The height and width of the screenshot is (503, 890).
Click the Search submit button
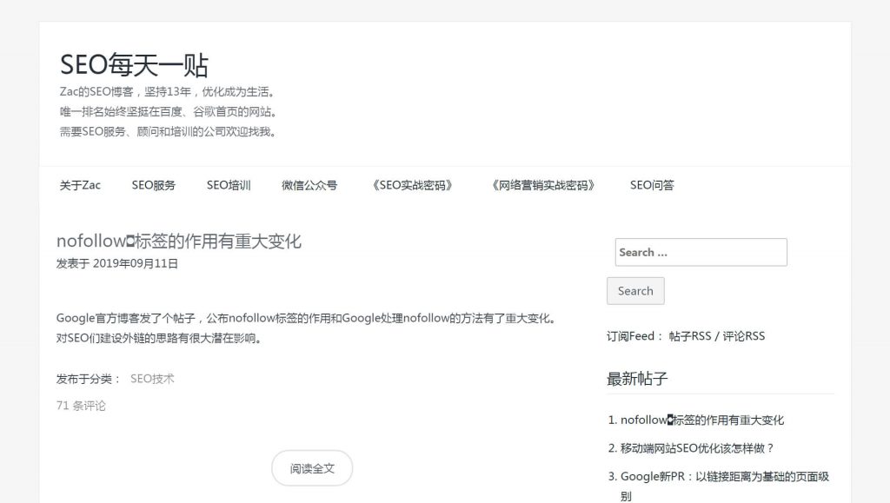click(x=635, y=291)
